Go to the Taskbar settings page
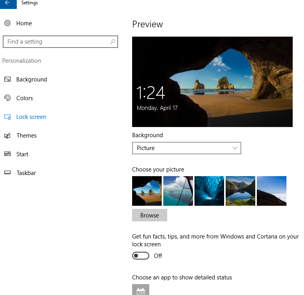Image resolution: width=304 pixels, height=295 pixels. point(26,173)
